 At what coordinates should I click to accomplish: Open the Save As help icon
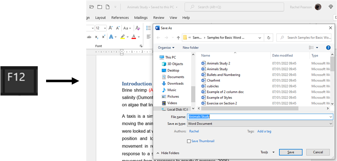tap(328, 48)
